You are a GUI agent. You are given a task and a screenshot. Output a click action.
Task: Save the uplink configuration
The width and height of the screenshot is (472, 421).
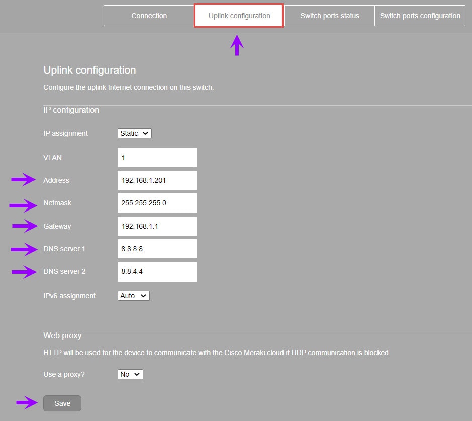(62, 403)
